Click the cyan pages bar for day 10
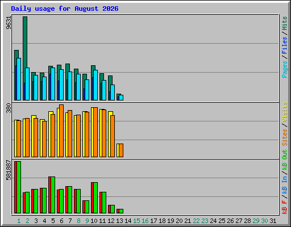The image size is (291, 227). 95,85
